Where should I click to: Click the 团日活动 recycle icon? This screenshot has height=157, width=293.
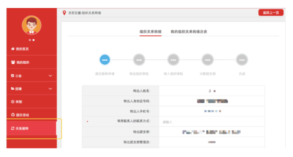(13, 115)
